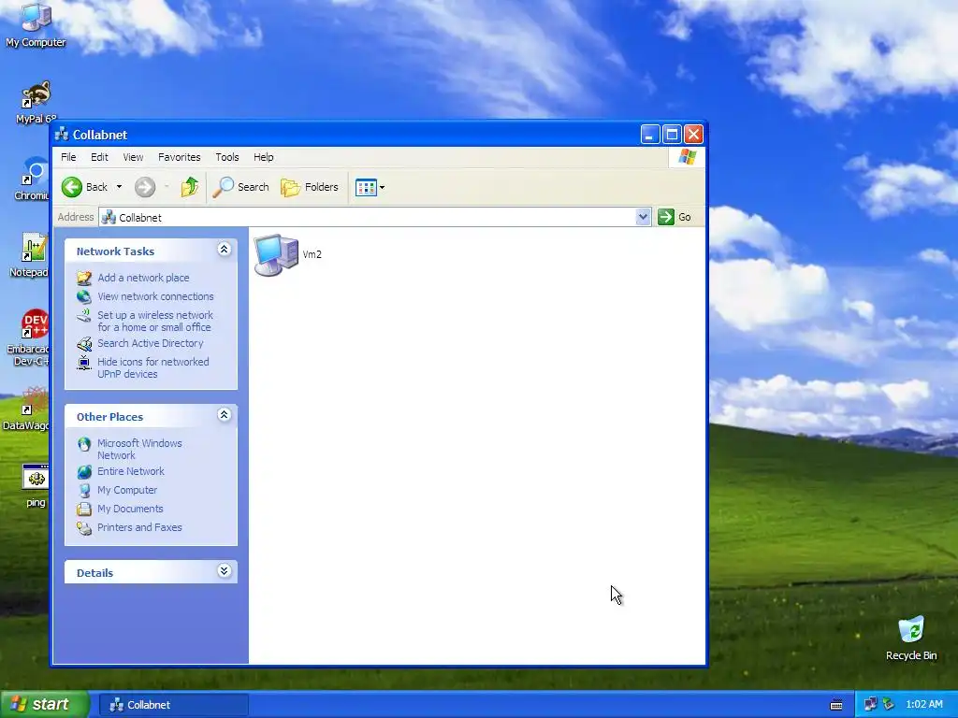Minimize the Collabnet window
The width and height of the screenshot is (958, 718).
[650, 135]
